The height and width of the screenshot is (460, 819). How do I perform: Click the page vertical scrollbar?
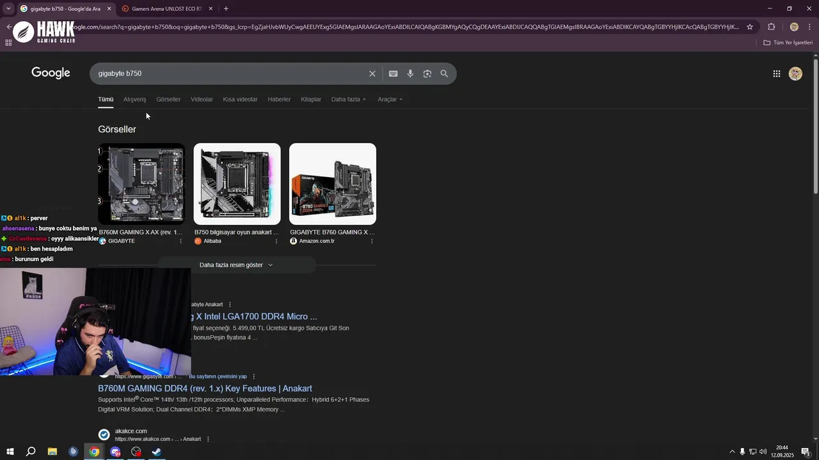816,126
